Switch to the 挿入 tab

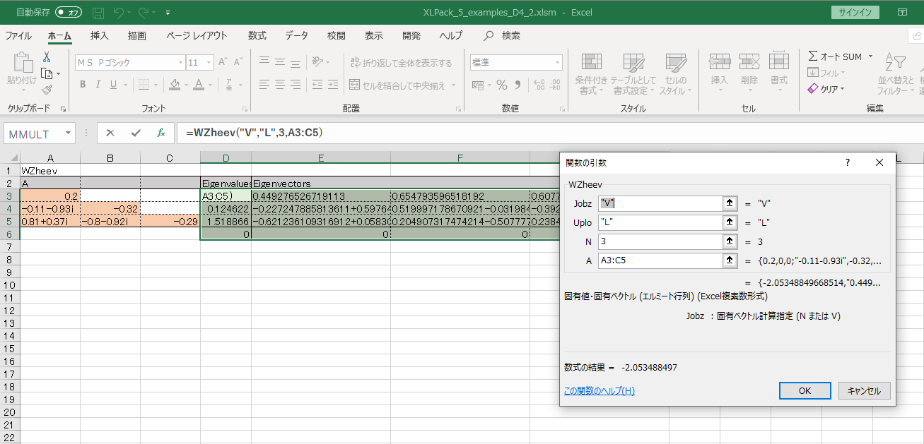coord(100,35)
